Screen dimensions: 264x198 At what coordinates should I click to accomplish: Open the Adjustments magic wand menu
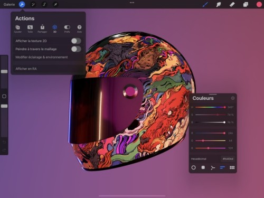coord(33,4)
